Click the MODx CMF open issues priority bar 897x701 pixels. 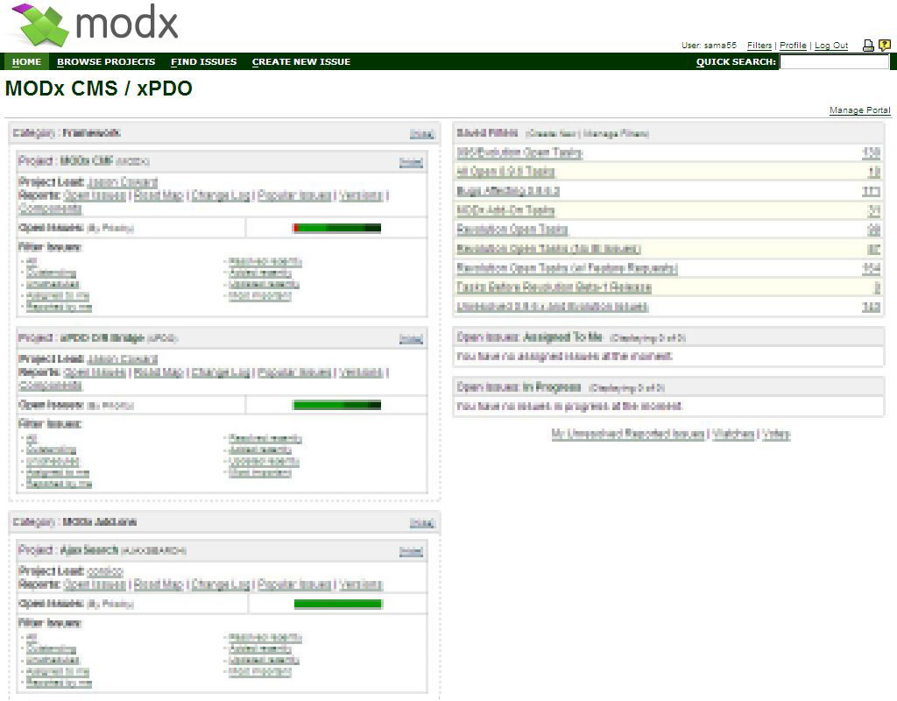tap(336, 229)
